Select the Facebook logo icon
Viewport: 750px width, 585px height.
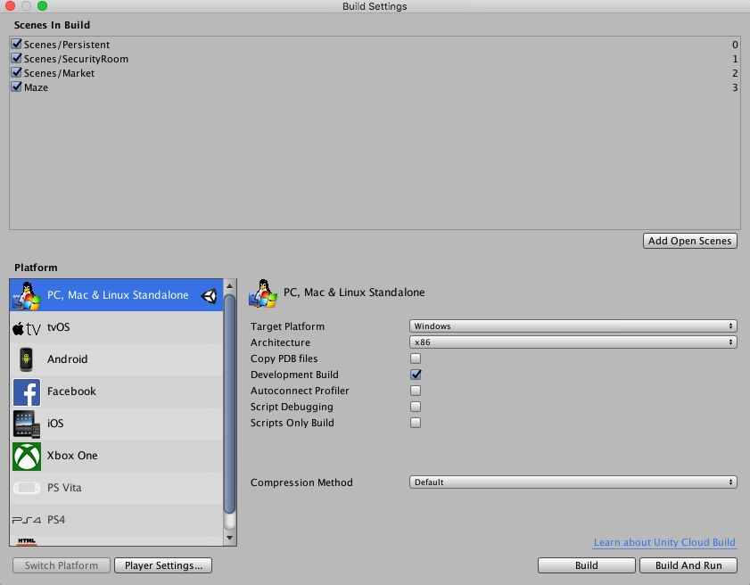point(27,392)
